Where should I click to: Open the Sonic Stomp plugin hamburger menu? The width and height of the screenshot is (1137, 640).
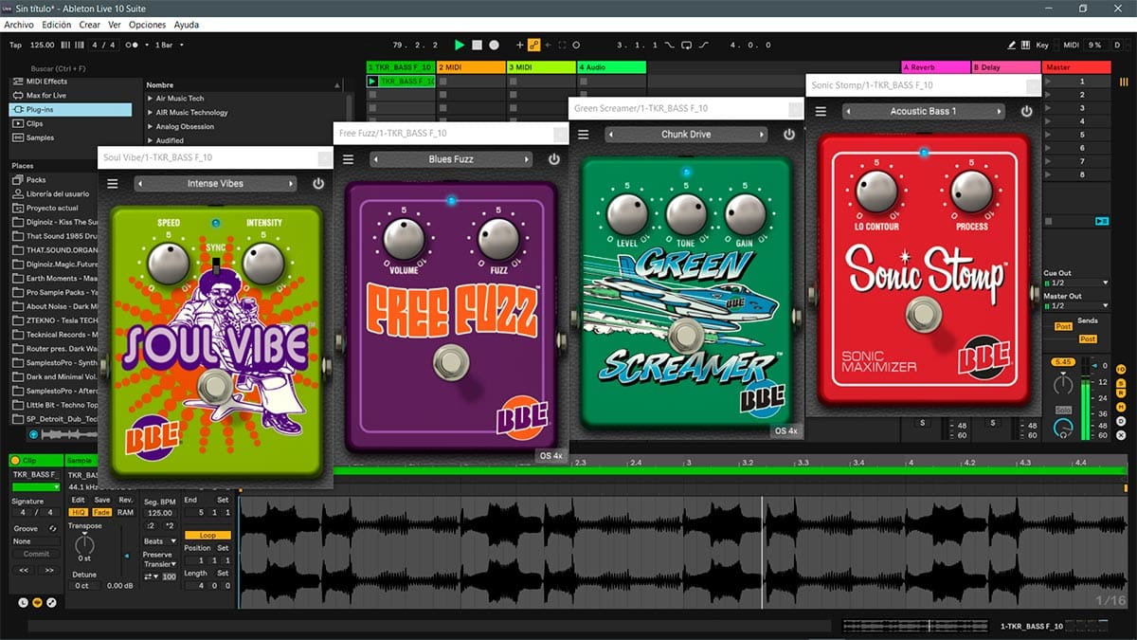click(821, 111)
